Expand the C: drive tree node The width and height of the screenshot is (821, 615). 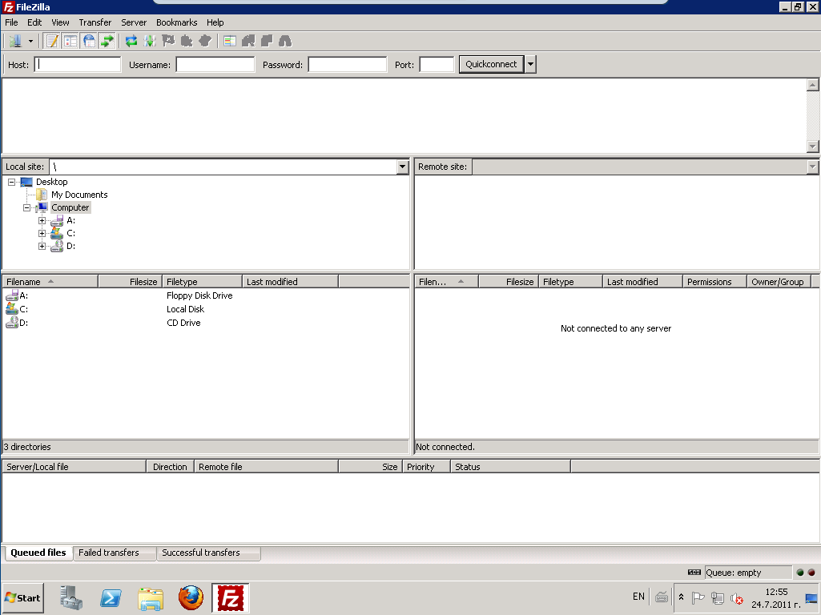42,234
